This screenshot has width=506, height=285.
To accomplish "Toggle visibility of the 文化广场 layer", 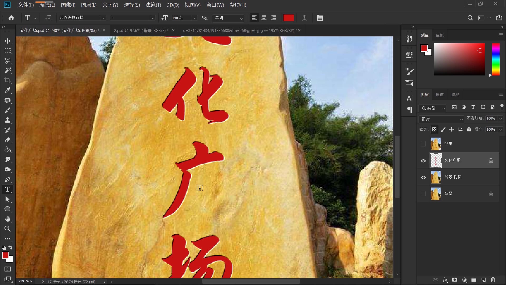I will coord(423,161).
